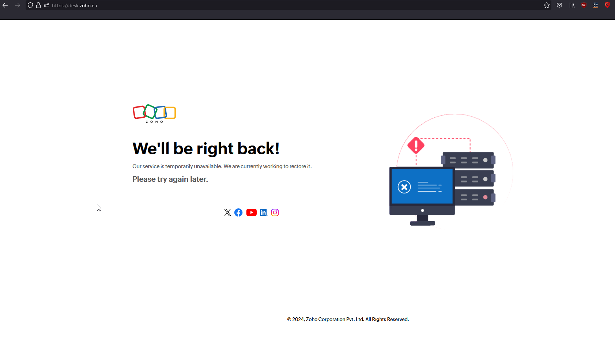Click the 'We'll be right back!' heading
This screenshot has width=615, height=351.
pos(206,148)
